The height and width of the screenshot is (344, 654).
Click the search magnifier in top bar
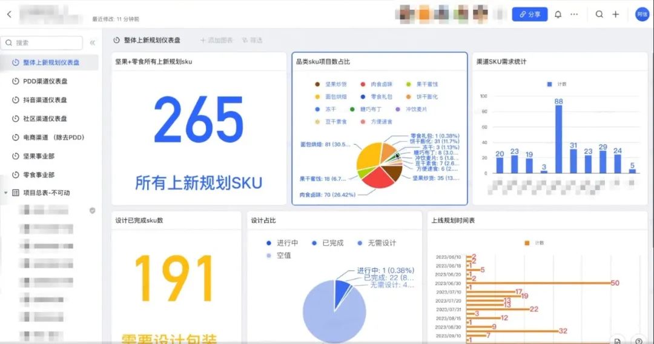tap(599, 14)
